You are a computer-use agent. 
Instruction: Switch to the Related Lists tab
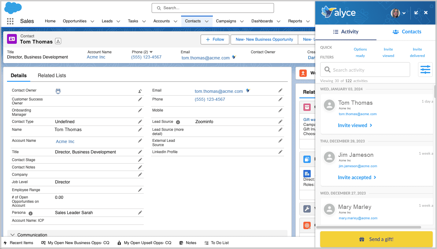click(x=52, y=75)
